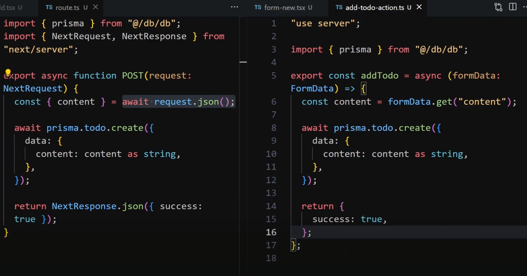Image resolution: width=527 pixels, height=276 pixels.
Task: Click the TS language icon on add-todo-action.ts tab
Action: pos(339,8)
